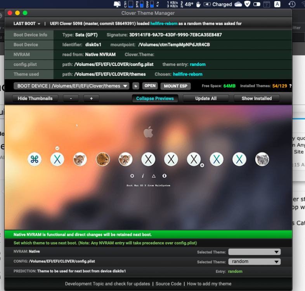Click the refresh icon beside the themes path

(x=136, y=86)
